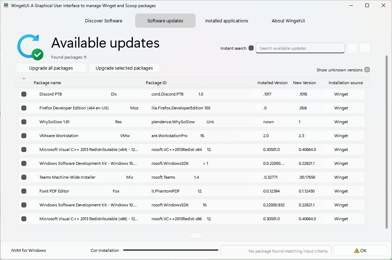Click the source icon in Foxit PDF Editor row
This screenshot has width=392, height=260.
click(x=328, y=191)
